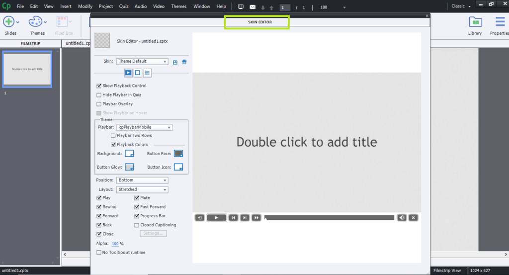Select the Table of Contents tab icon
509x275 pixels.
coord(147,73)
